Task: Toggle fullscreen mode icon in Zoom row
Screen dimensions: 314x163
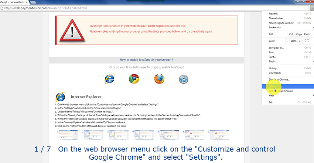Action: pos(307,41)
